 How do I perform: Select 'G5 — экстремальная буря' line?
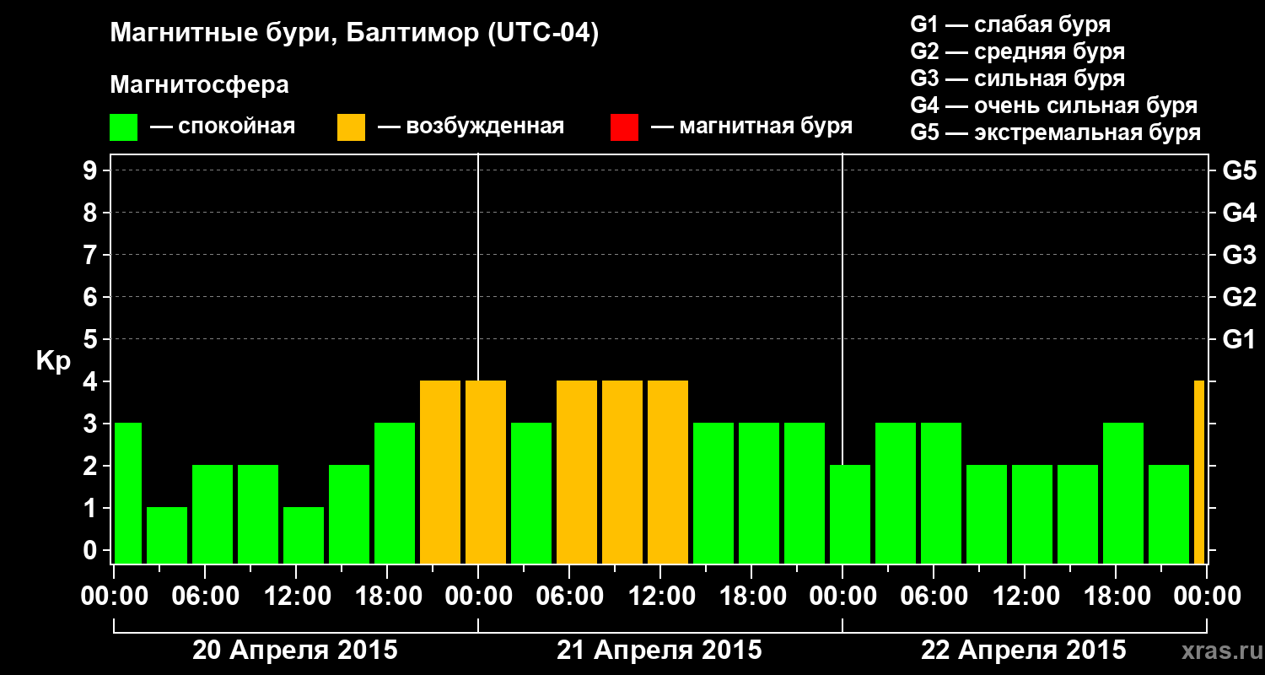[x=1055, y=132]
